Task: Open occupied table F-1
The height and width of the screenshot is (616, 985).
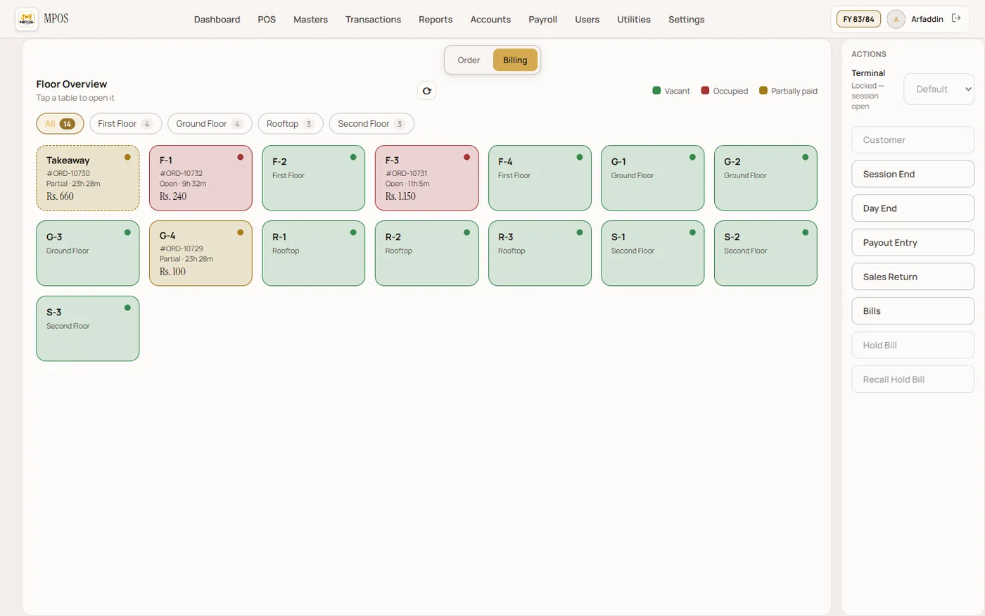Action: (x=201, y=178)
